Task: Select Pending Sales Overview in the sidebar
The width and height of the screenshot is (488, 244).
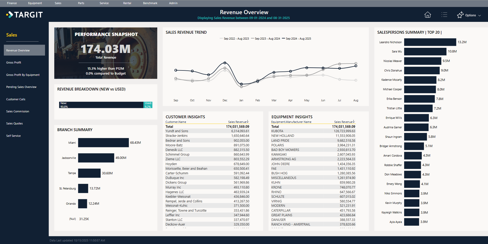Action: [21, 87]
